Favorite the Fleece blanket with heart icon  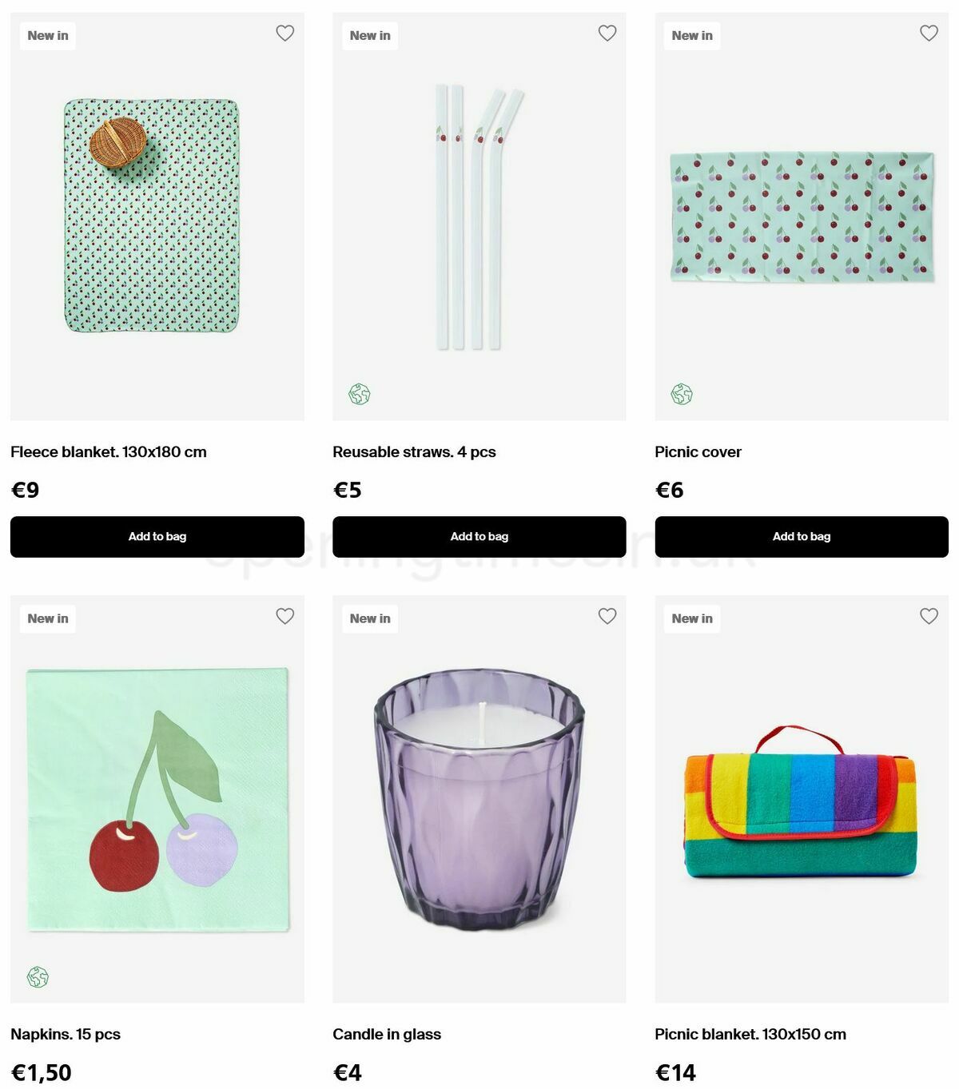point(285,34)
